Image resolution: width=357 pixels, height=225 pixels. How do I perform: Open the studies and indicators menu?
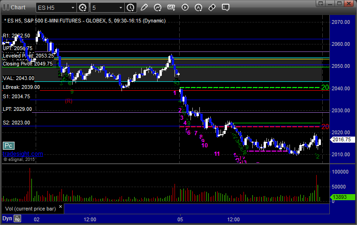(x=158, y=7)
